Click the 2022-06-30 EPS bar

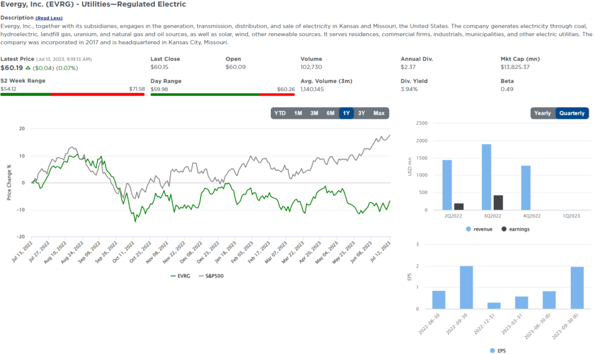tap(439, 300)
